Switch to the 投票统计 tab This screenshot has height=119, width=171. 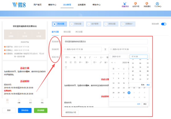[128, 24]
